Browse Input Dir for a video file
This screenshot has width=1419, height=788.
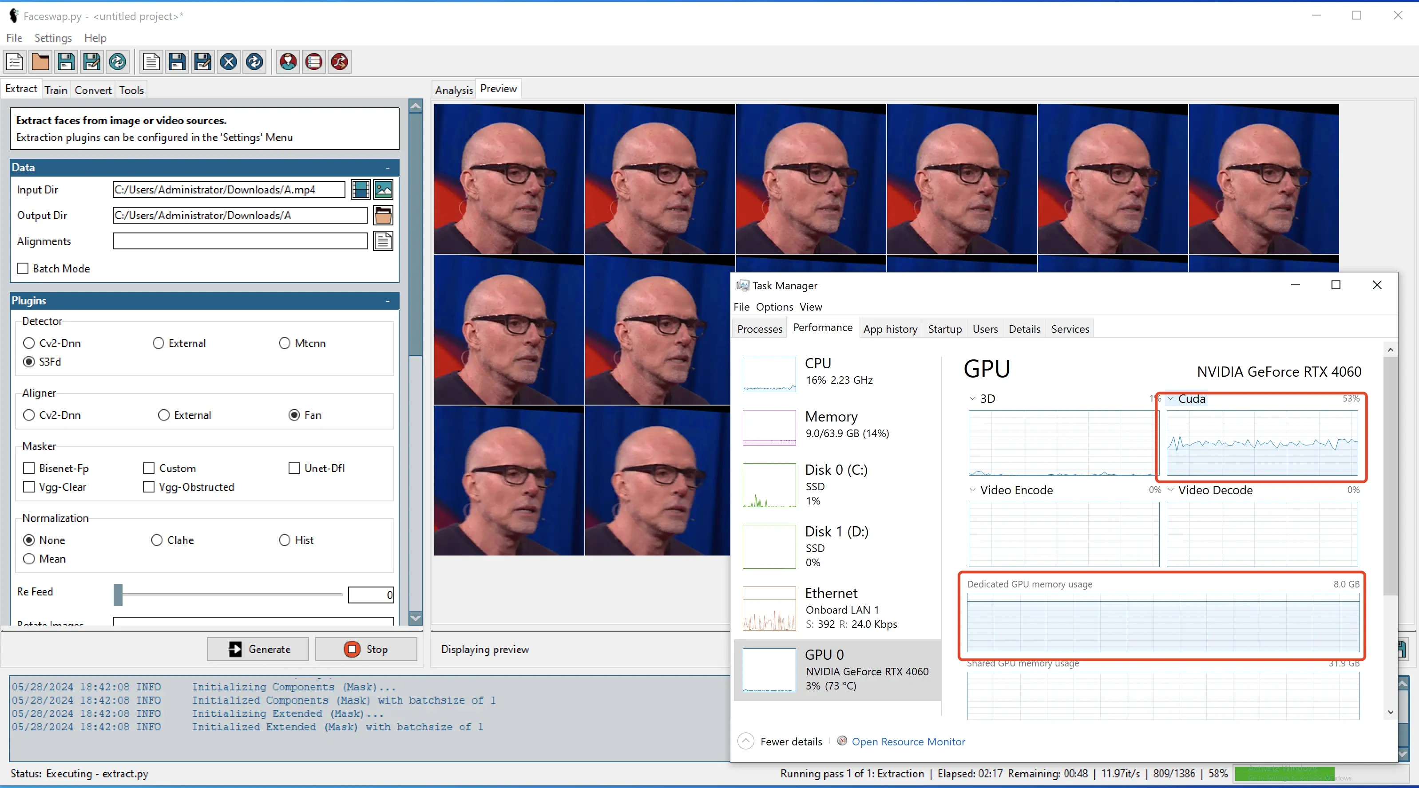pyautogui.click(x=360, y=189)
